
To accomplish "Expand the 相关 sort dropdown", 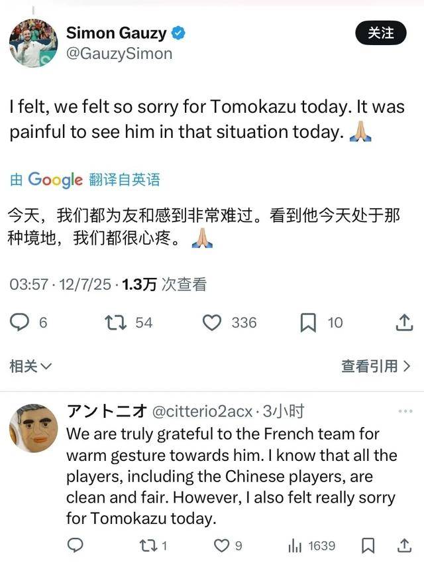I will (30, 365).
